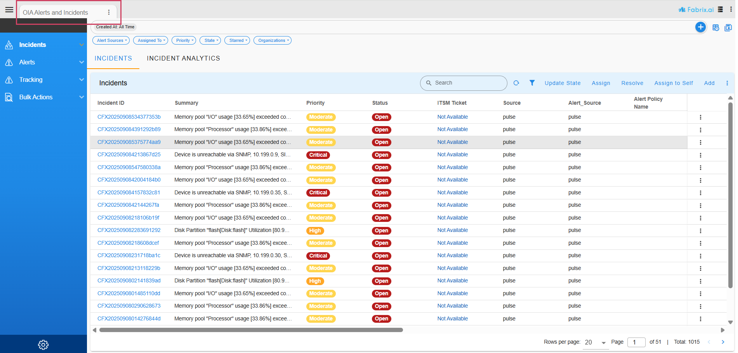Open the hamburger menu at top left
Viewport: 738px width, 353px height.
tap(9, 10)
